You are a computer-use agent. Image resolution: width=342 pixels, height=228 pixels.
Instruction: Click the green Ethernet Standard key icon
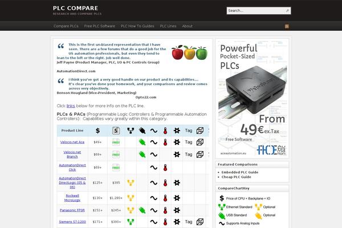coord(222,207)
